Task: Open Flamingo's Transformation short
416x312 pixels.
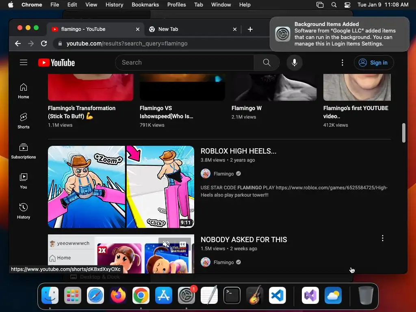Action: (x=82, y=112)
